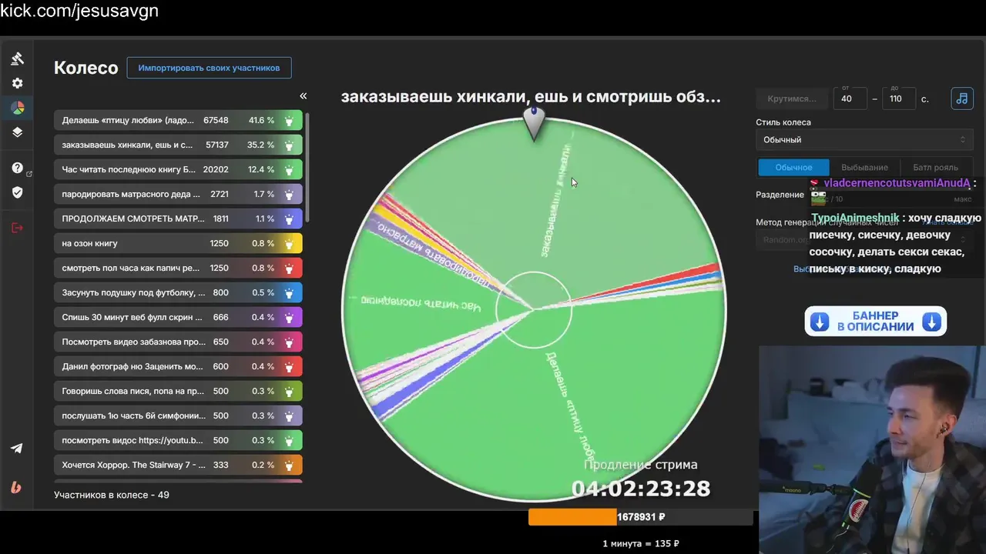The image size is (986, 554).
Task: Select 'на озон книгу' entry
Action: 178,244
